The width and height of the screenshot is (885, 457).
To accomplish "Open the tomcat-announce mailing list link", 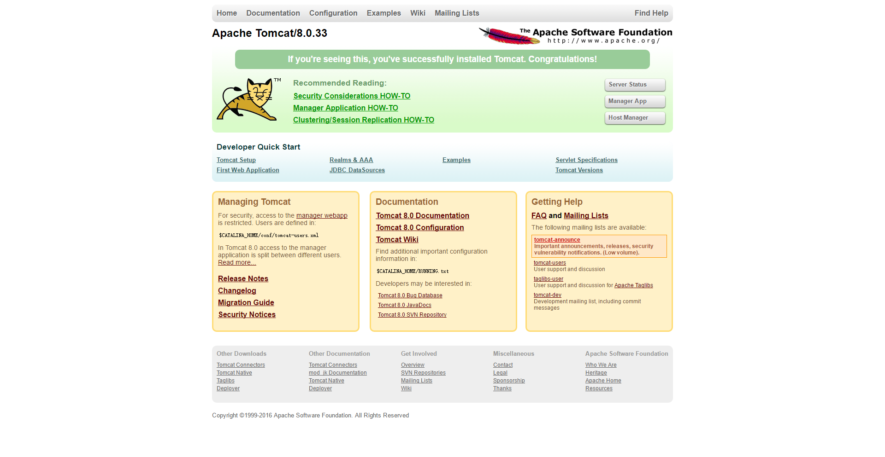I will (557, 240).
